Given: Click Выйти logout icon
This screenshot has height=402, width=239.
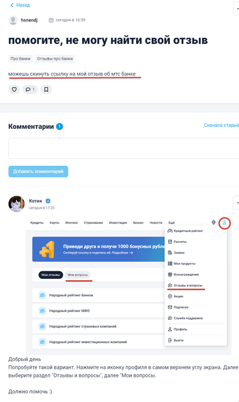Looking at the screenshot, I should click(x=170, y=340).
